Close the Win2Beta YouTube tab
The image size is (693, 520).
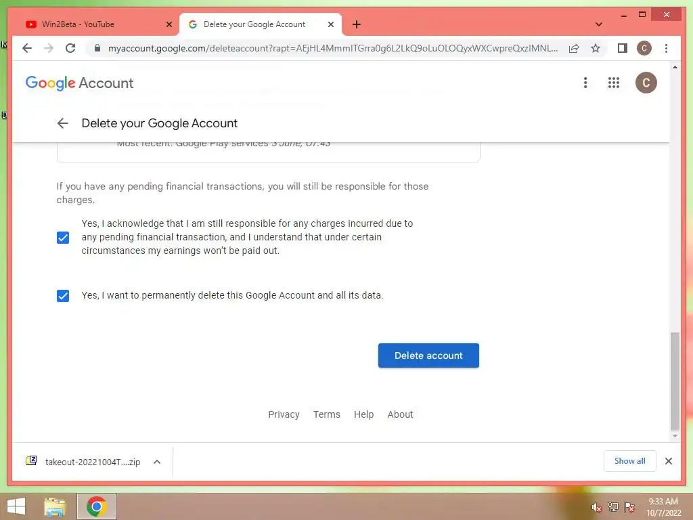tap(169, 24)
